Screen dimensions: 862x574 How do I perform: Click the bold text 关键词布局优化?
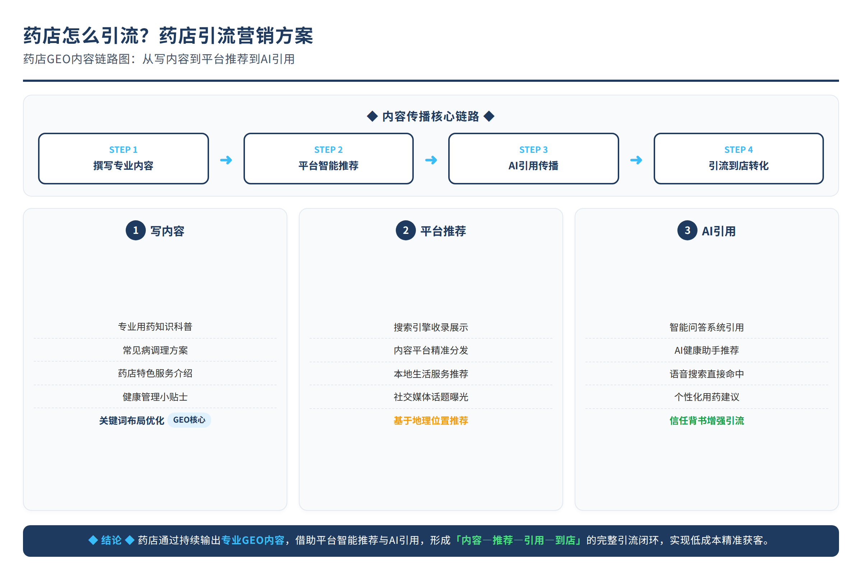point(131,420)
